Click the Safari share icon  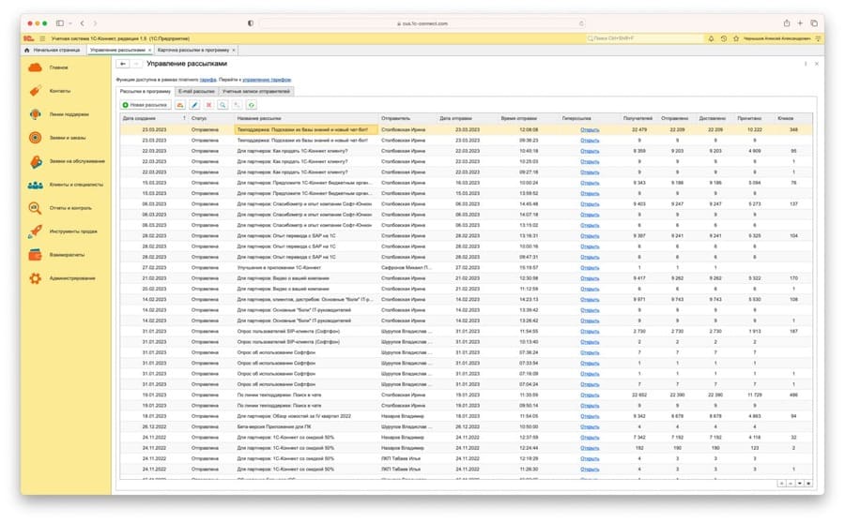click(787, 23)
